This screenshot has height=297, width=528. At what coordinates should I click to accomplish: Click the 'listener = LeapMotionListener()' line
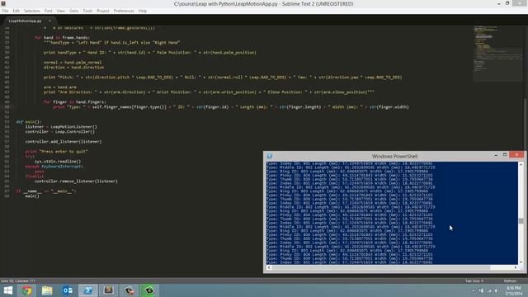[61, 127]
